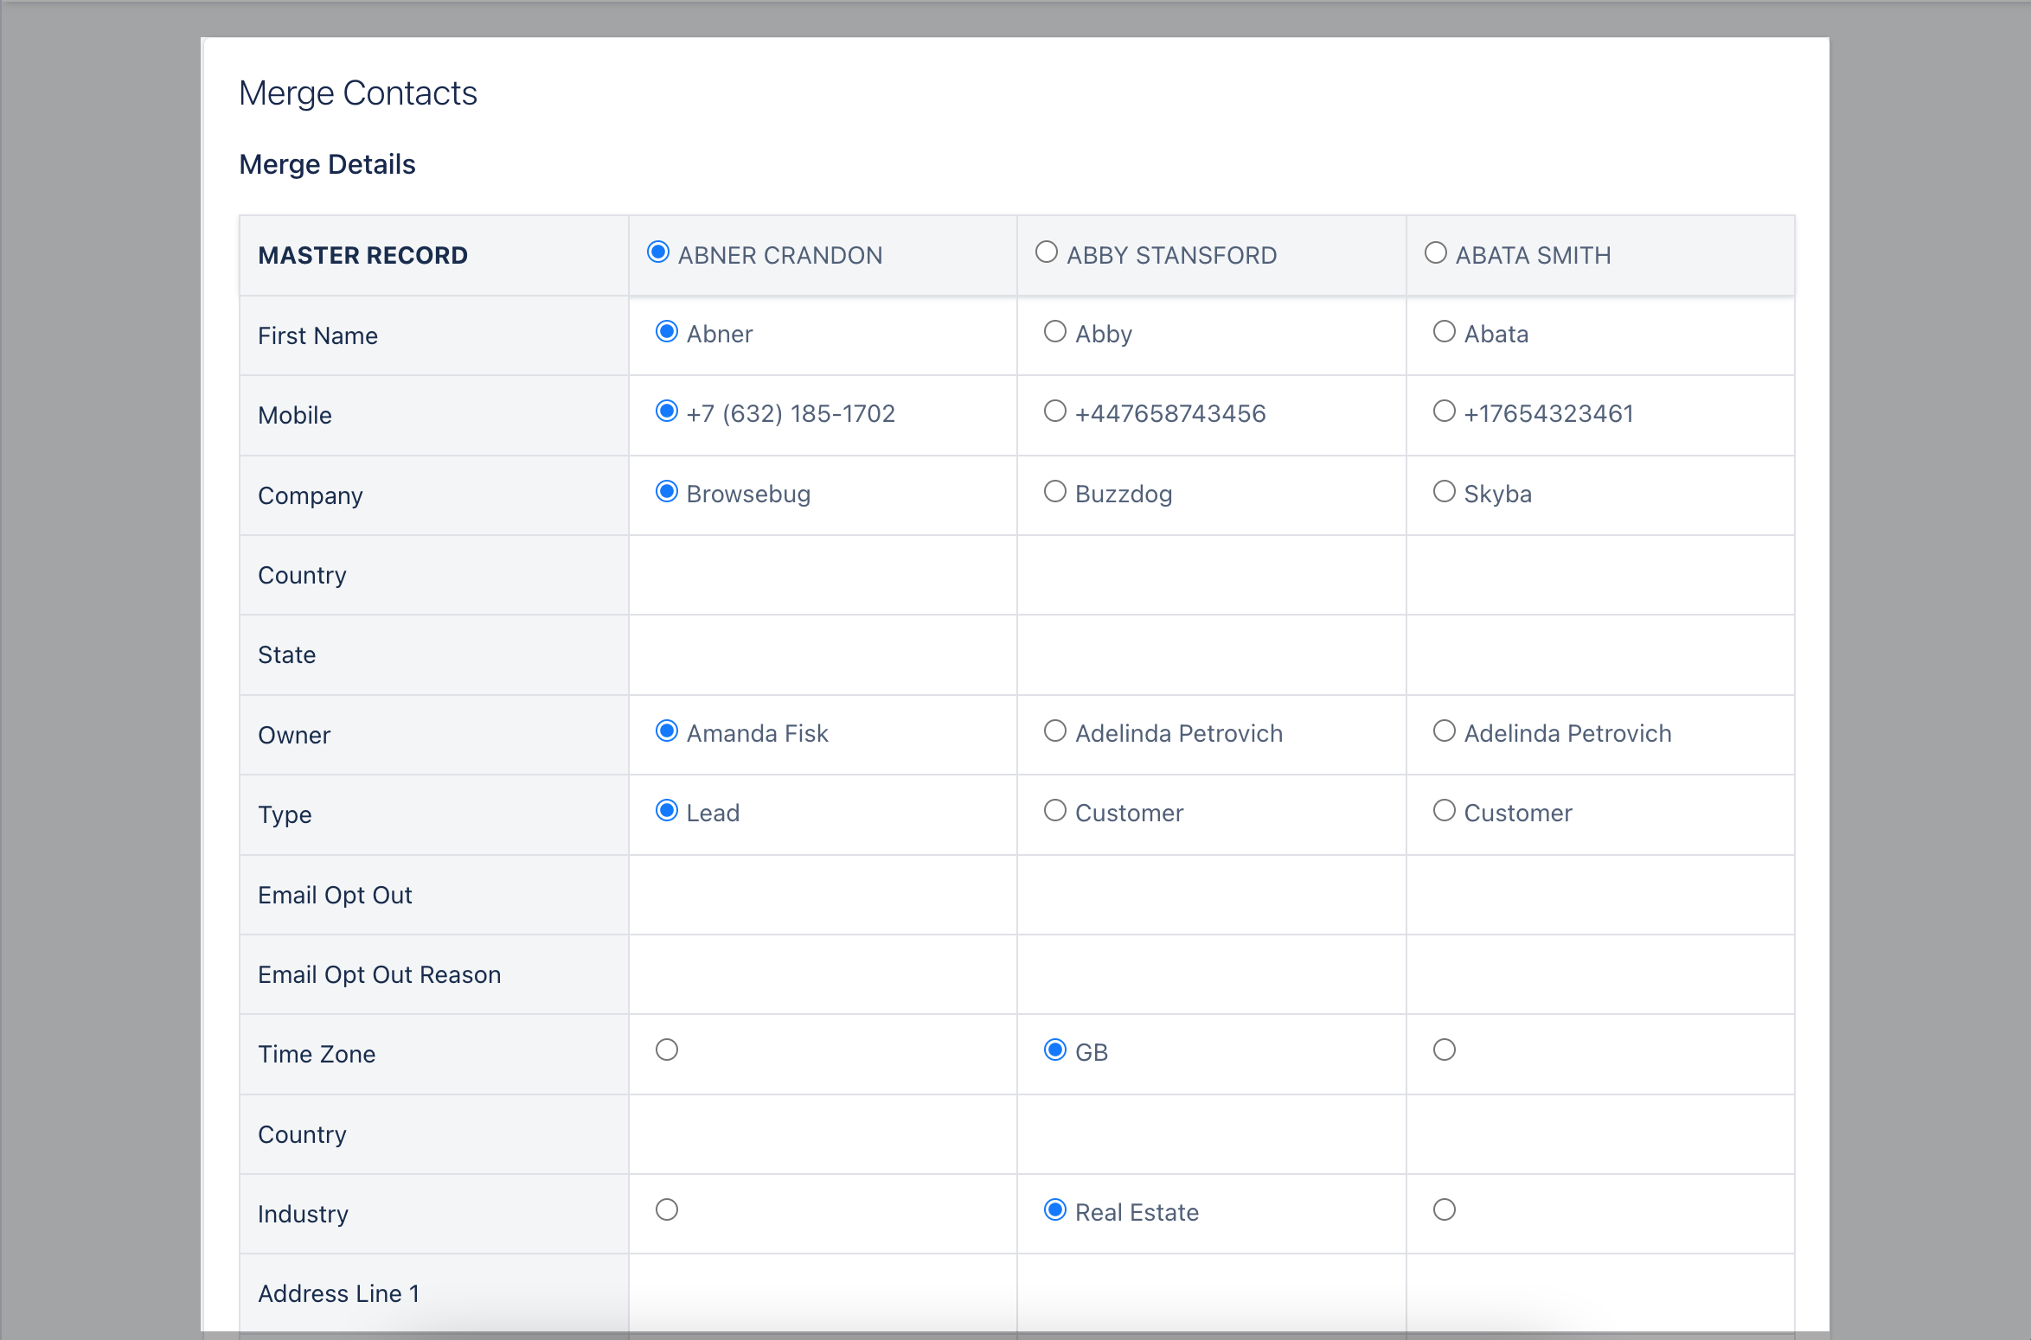Viewport: 2031px width, 1340px height.
Task: Select company Buzzdog
Action: click(x=1055, y=492)
